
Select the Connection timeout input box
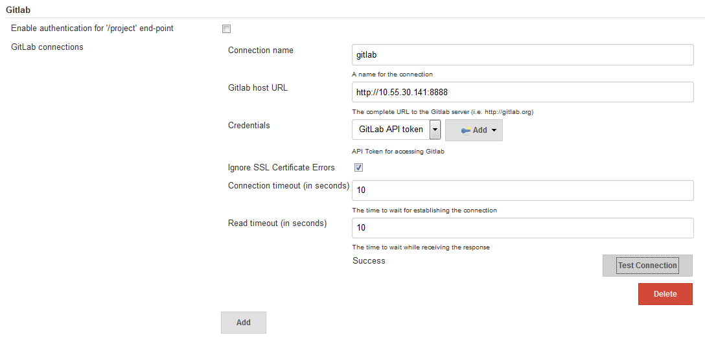pyautogui.click(x=522, y=190)
